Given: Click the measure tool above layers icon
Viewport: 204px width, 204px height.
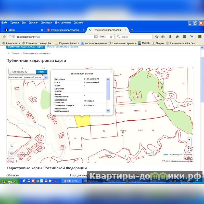Looking at the screenshot, I should [x=11, y=145].
